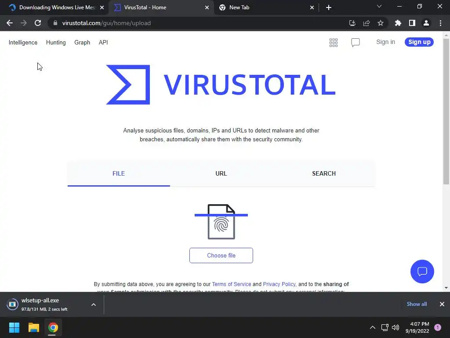The image size is (450, 338).
Task: Click Show all downloads
Action: click(417, 304)
